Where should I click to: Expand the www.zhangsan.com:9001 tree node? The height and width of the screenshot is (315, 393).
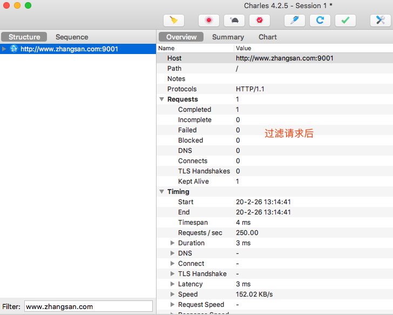(4, 49)
